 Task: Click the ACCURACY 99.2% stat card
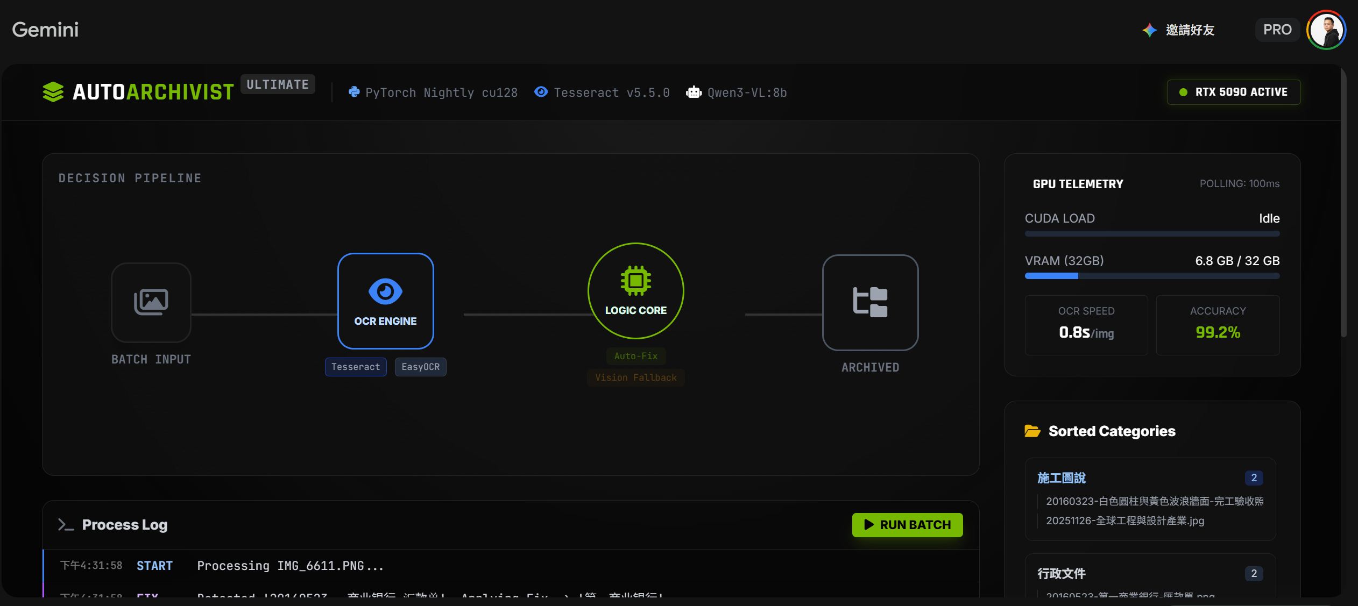click(1218, 325)
